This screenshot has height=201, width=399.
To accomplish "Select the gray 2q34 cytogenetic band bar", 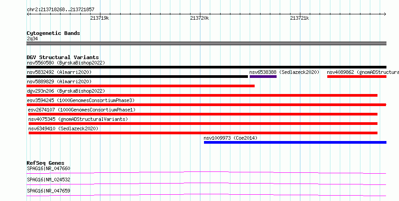I will pos(206,43).
